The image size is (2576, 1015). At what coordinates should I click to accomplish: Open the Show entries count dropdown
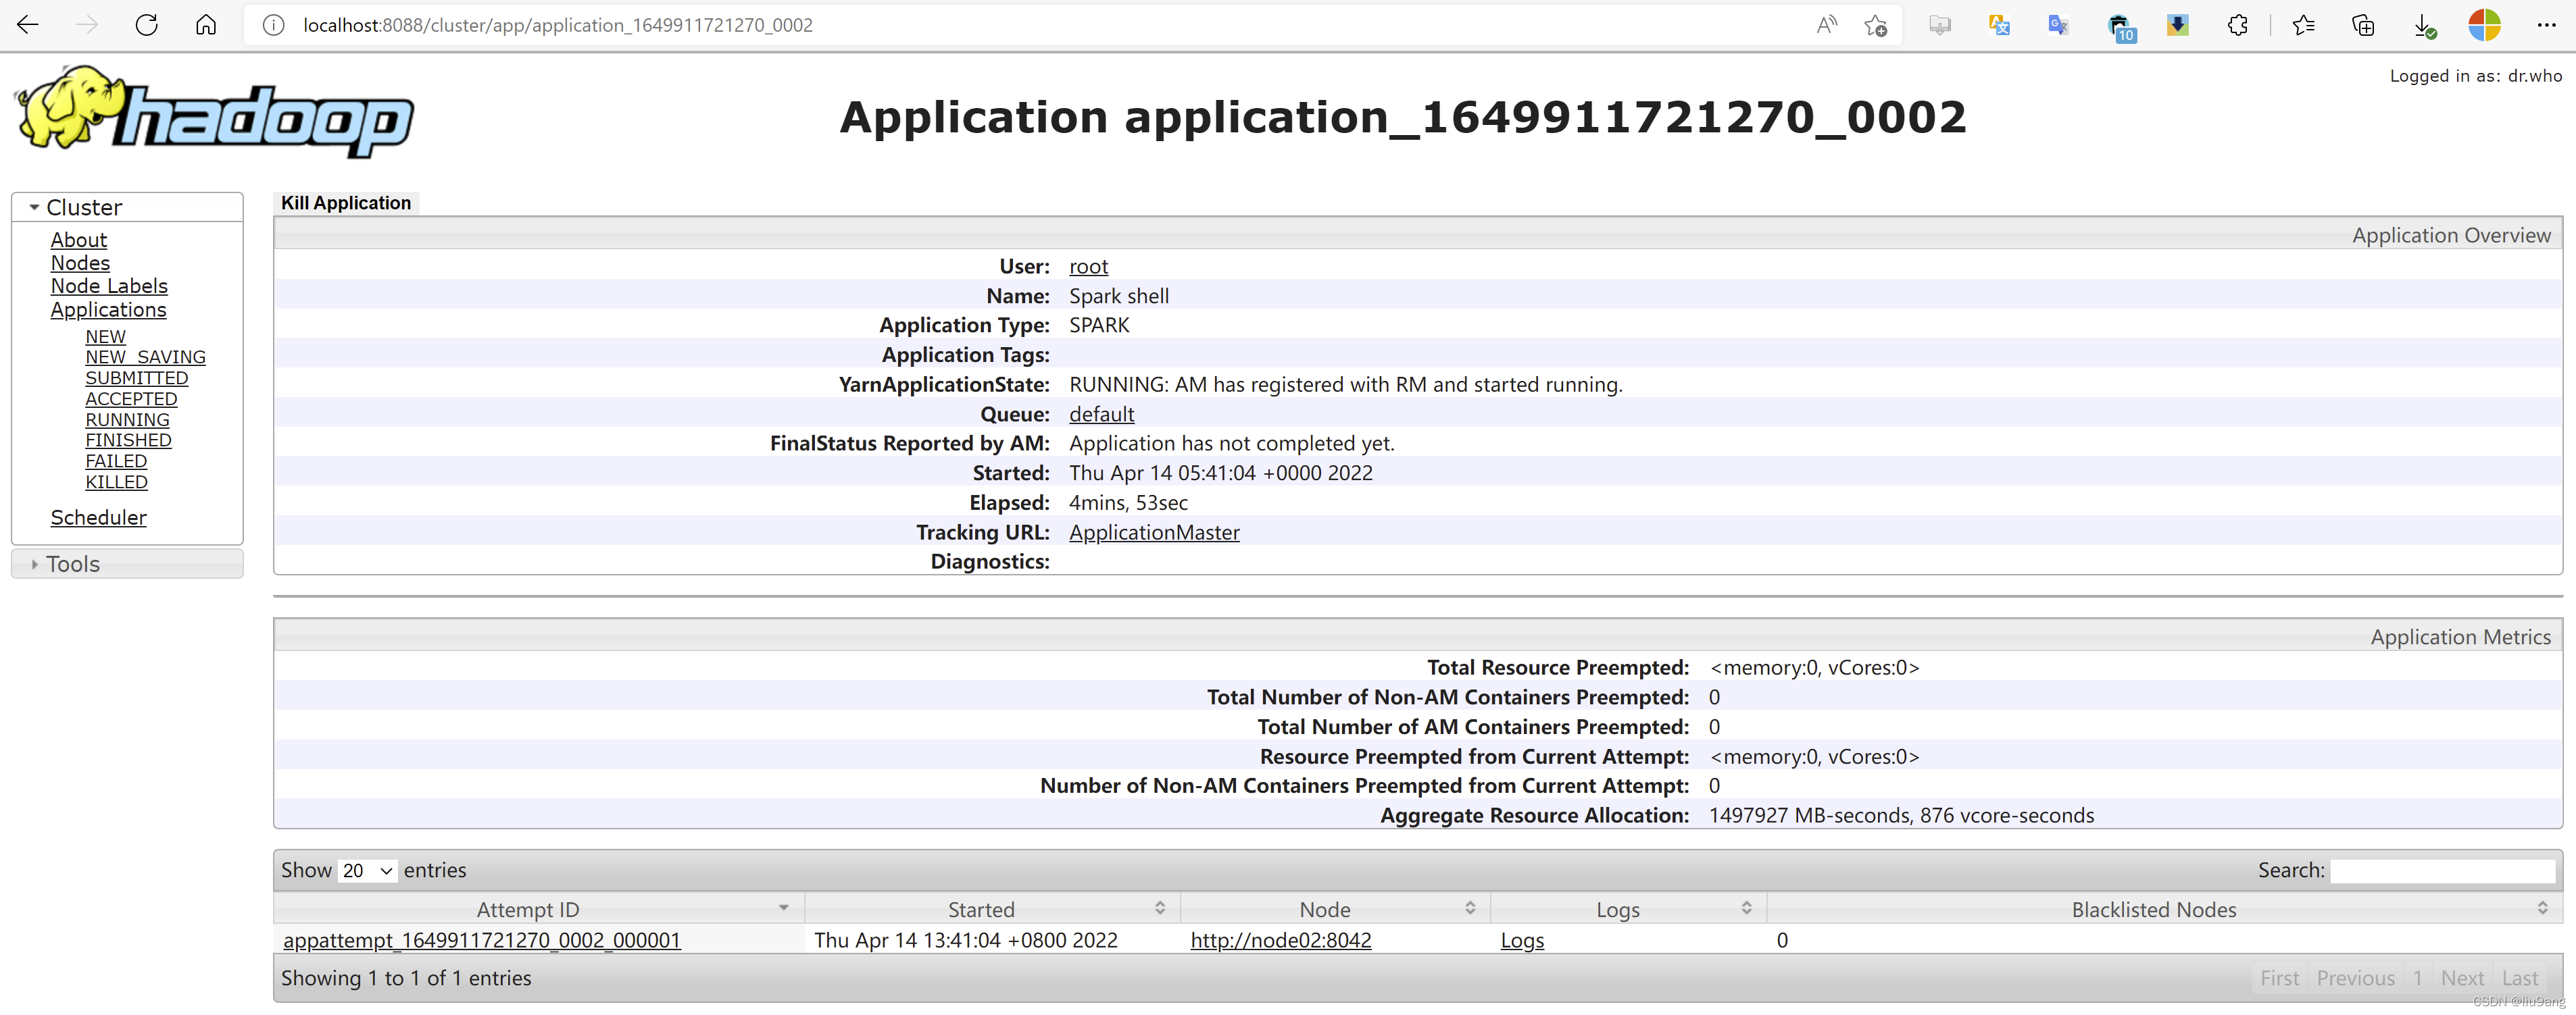(x=367, y=870)
